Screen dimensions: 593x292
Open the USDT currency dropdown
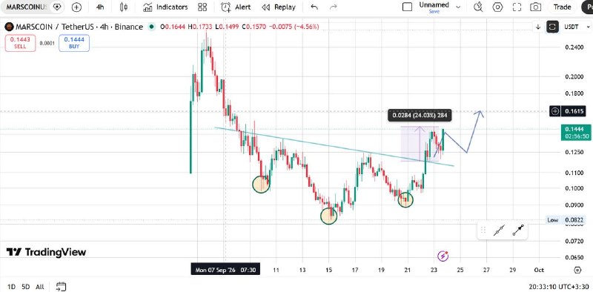coord(577,27)
